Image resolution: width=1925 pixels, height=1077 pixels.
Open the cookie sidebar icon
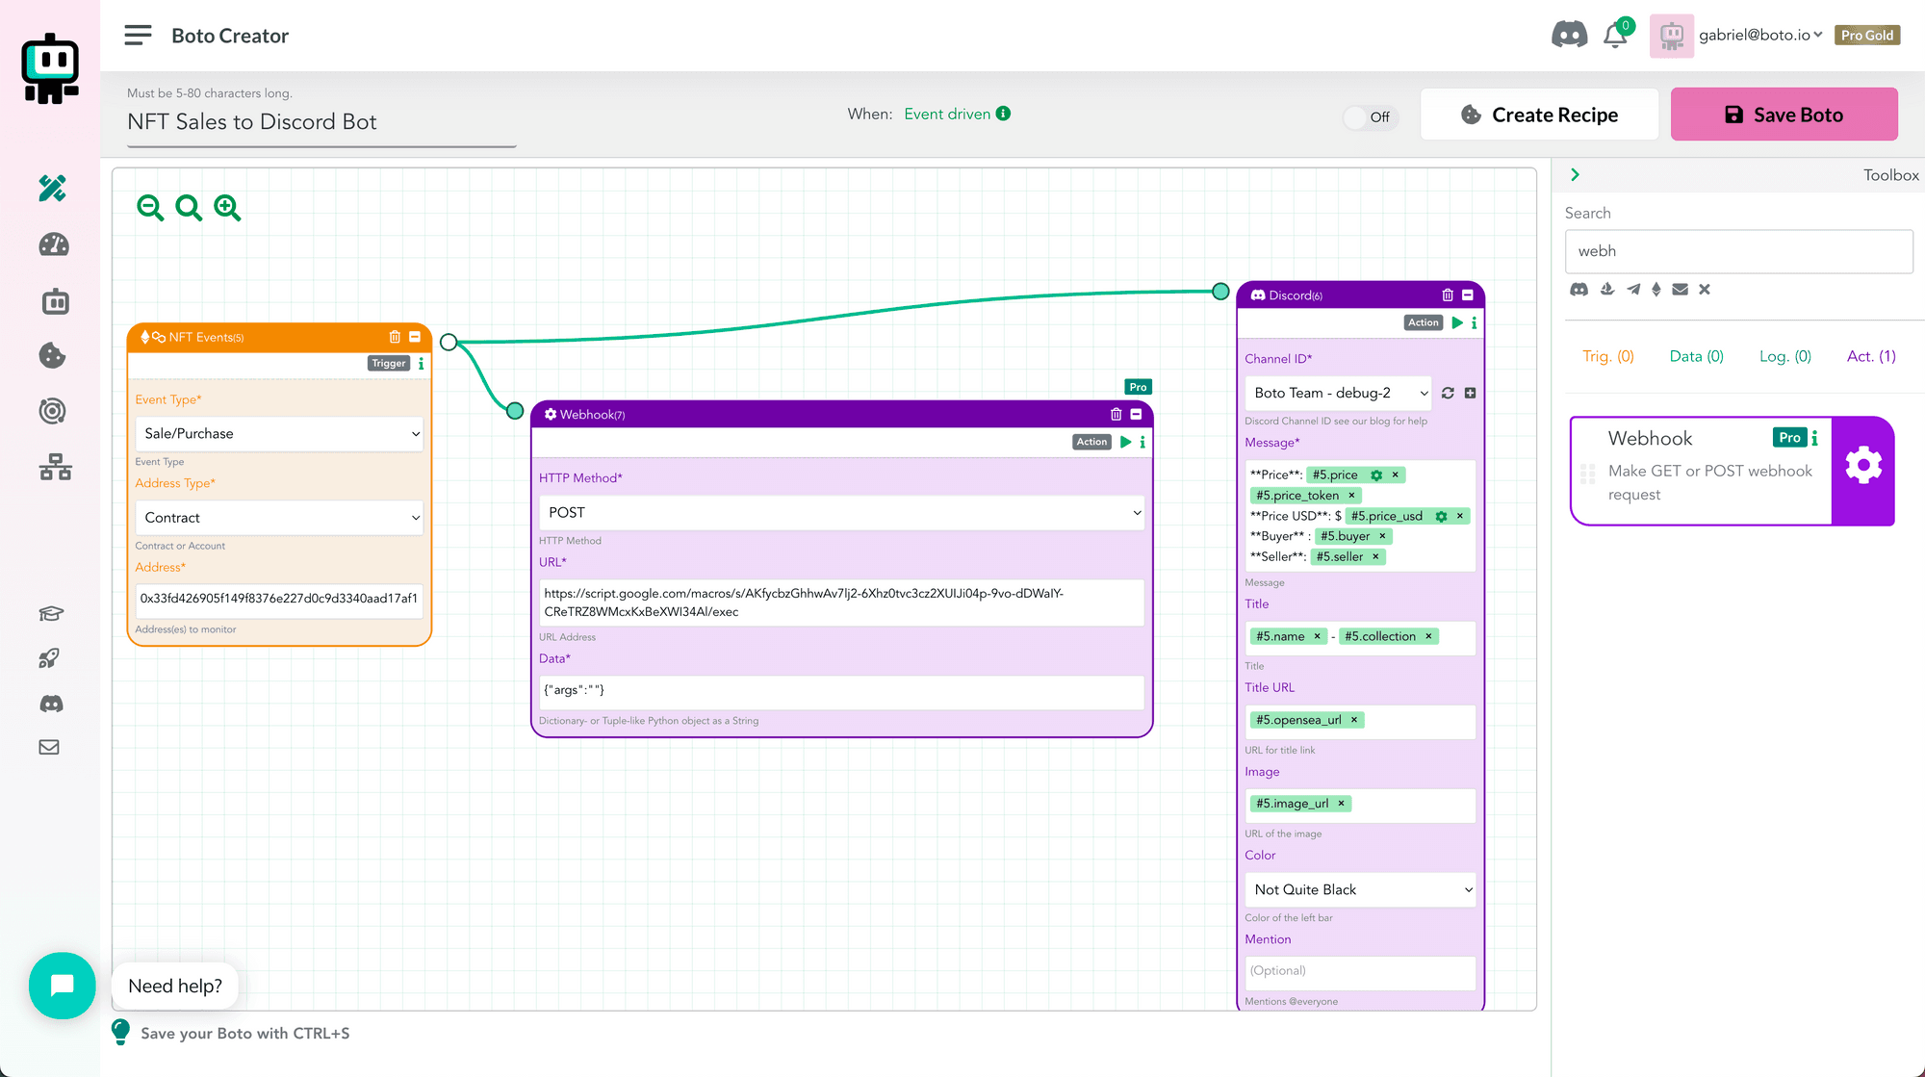point(52,356)
